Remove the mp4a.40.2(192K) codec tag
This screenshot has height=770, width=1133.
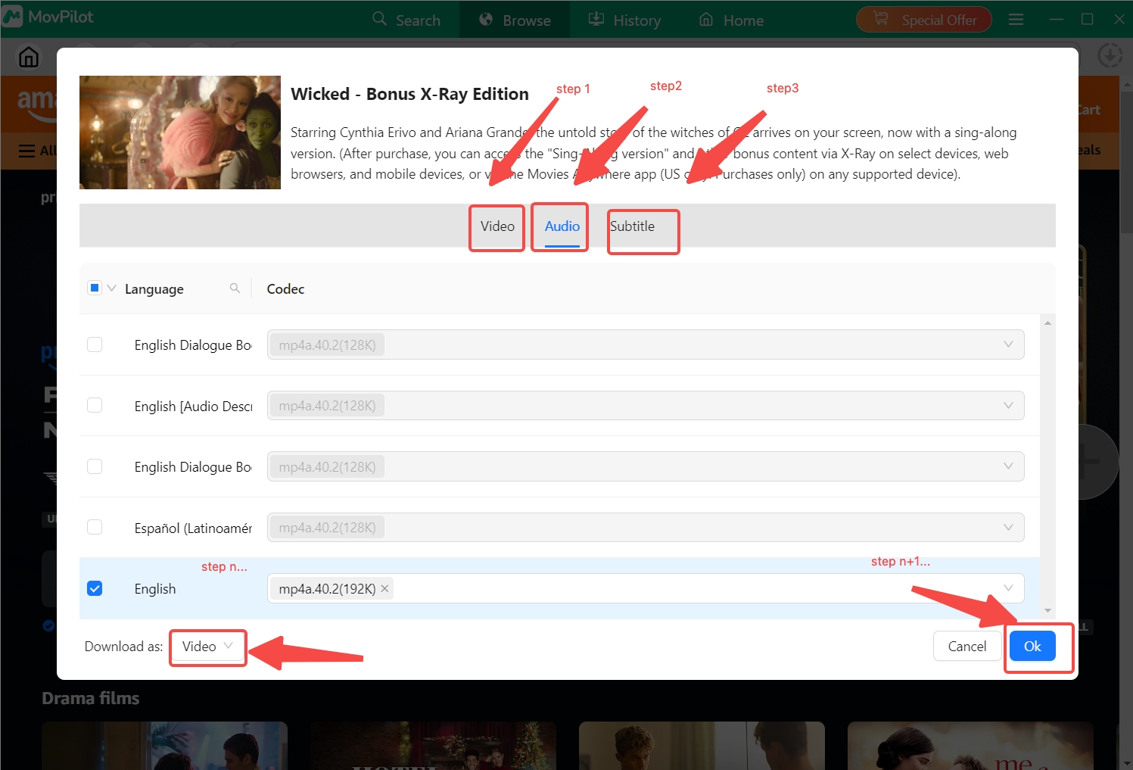(x=384, y=588)
